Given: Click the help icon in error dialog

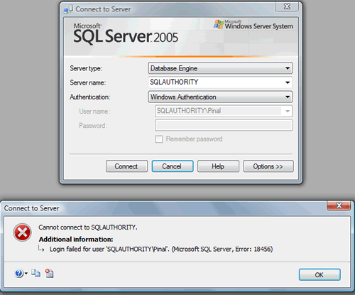Looking at the screenshot, I should click(19, 274).
